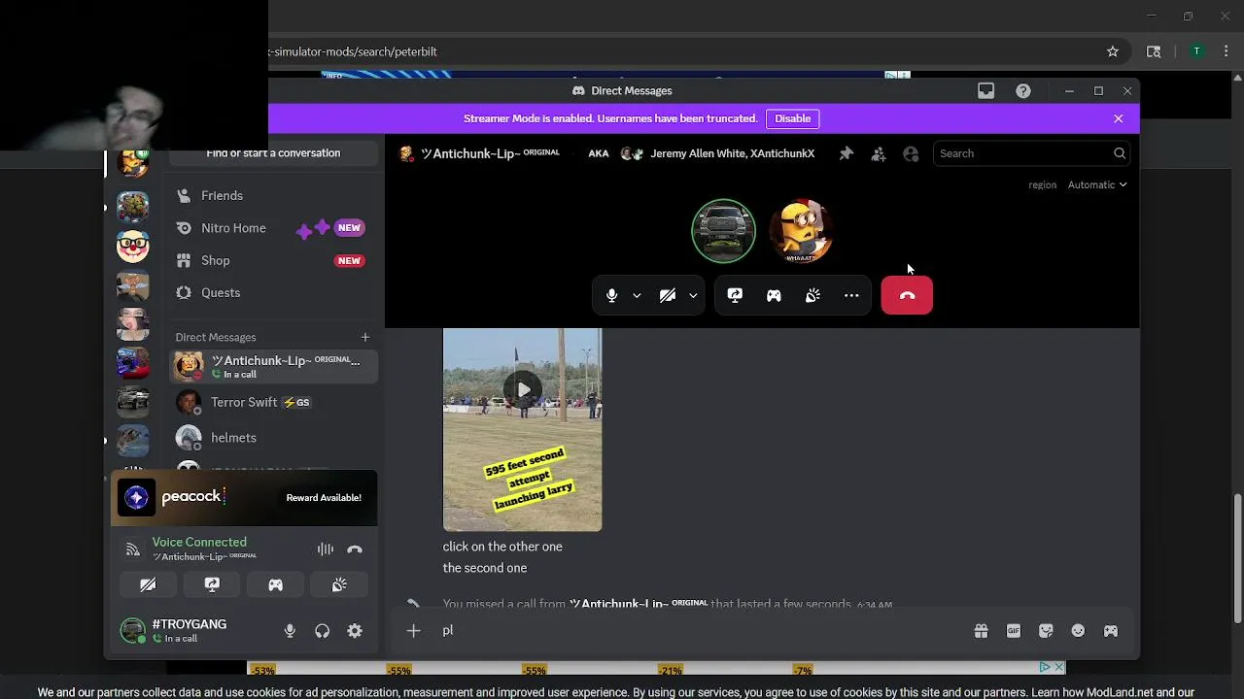Dismiss the Streamer Mode banner

tap(1119, 118)
